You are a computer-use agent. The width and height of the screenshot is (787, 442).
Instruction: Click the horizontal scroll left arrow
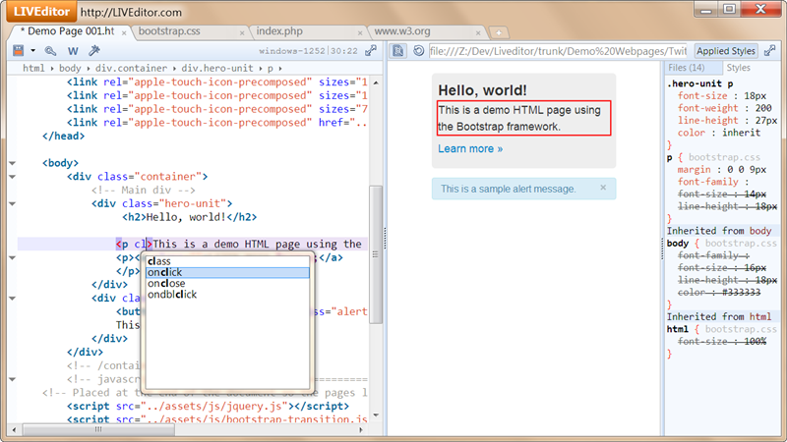click(x=14, y=429)
